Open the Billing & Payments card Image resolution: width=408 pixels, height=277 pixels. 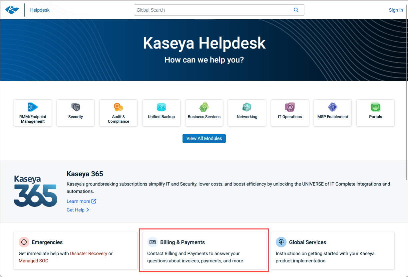point(204,251)
